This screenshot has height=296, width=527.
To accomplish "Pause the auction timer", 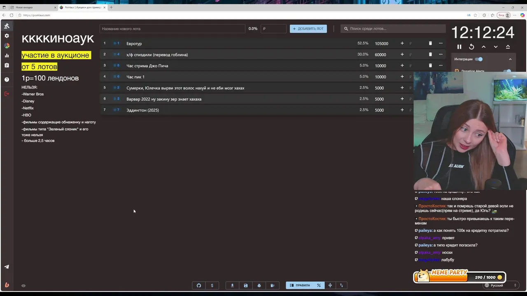I will (459, 47).
